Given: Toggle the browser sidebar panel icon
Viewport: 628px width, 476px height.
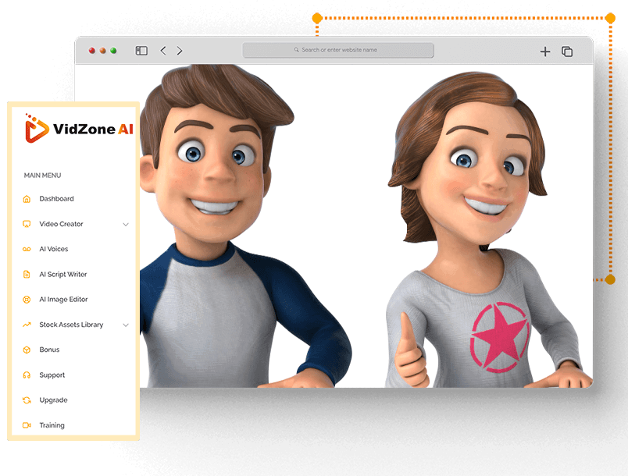Looking at the screenshot, I should click(141, 51).
